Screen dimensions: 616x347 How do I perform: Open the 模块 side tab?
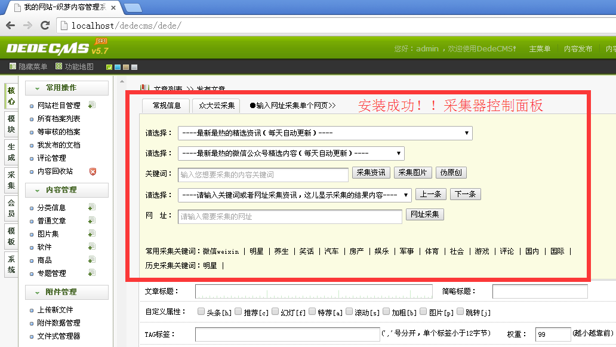pos(11,124)
